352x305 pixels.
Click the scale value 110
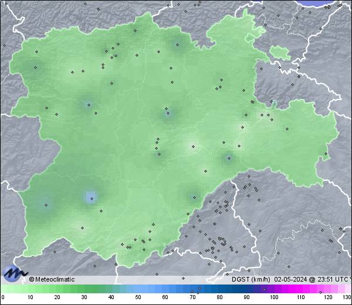(x=301, y=297)
